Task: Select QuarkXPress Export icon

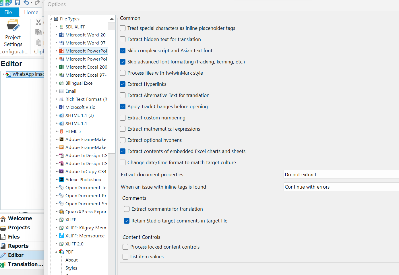Action: click(61, 212)
